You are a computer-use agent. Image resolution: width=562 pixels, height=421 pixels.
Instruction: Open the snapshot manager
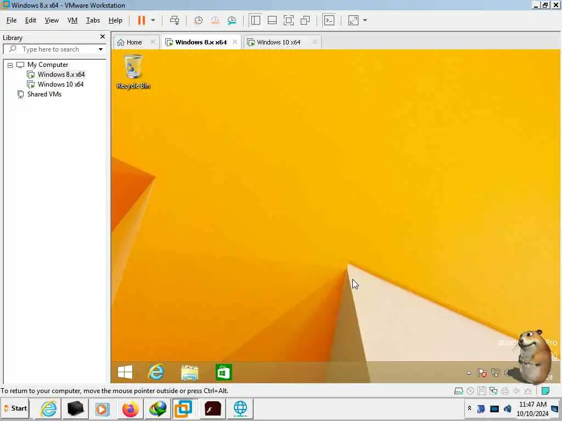[232, 20]
